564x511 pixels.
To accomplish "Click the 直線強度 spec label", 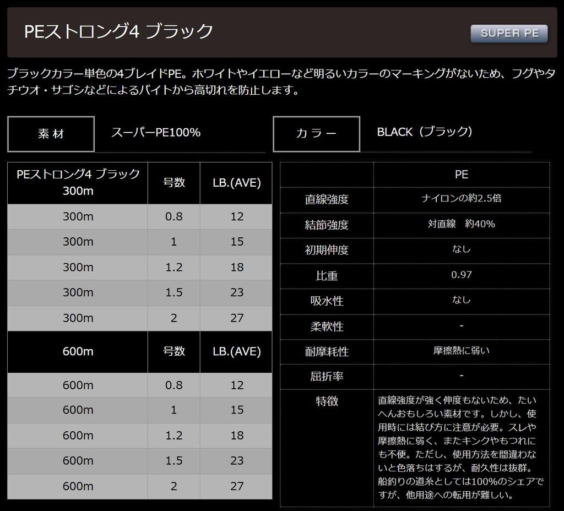I will coord(327,200).
